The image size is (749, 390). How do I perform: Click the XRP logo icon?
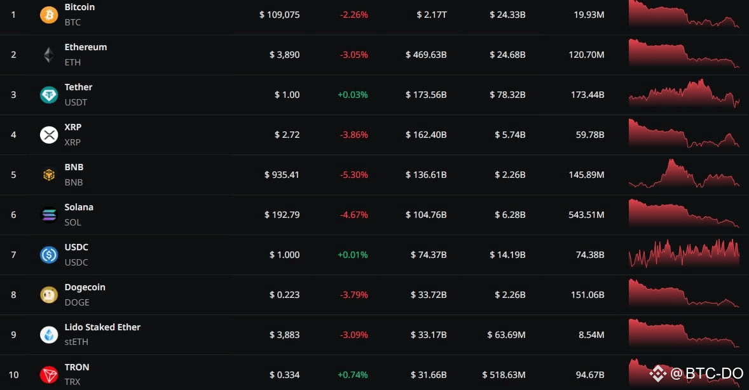(x=49, y=135)
